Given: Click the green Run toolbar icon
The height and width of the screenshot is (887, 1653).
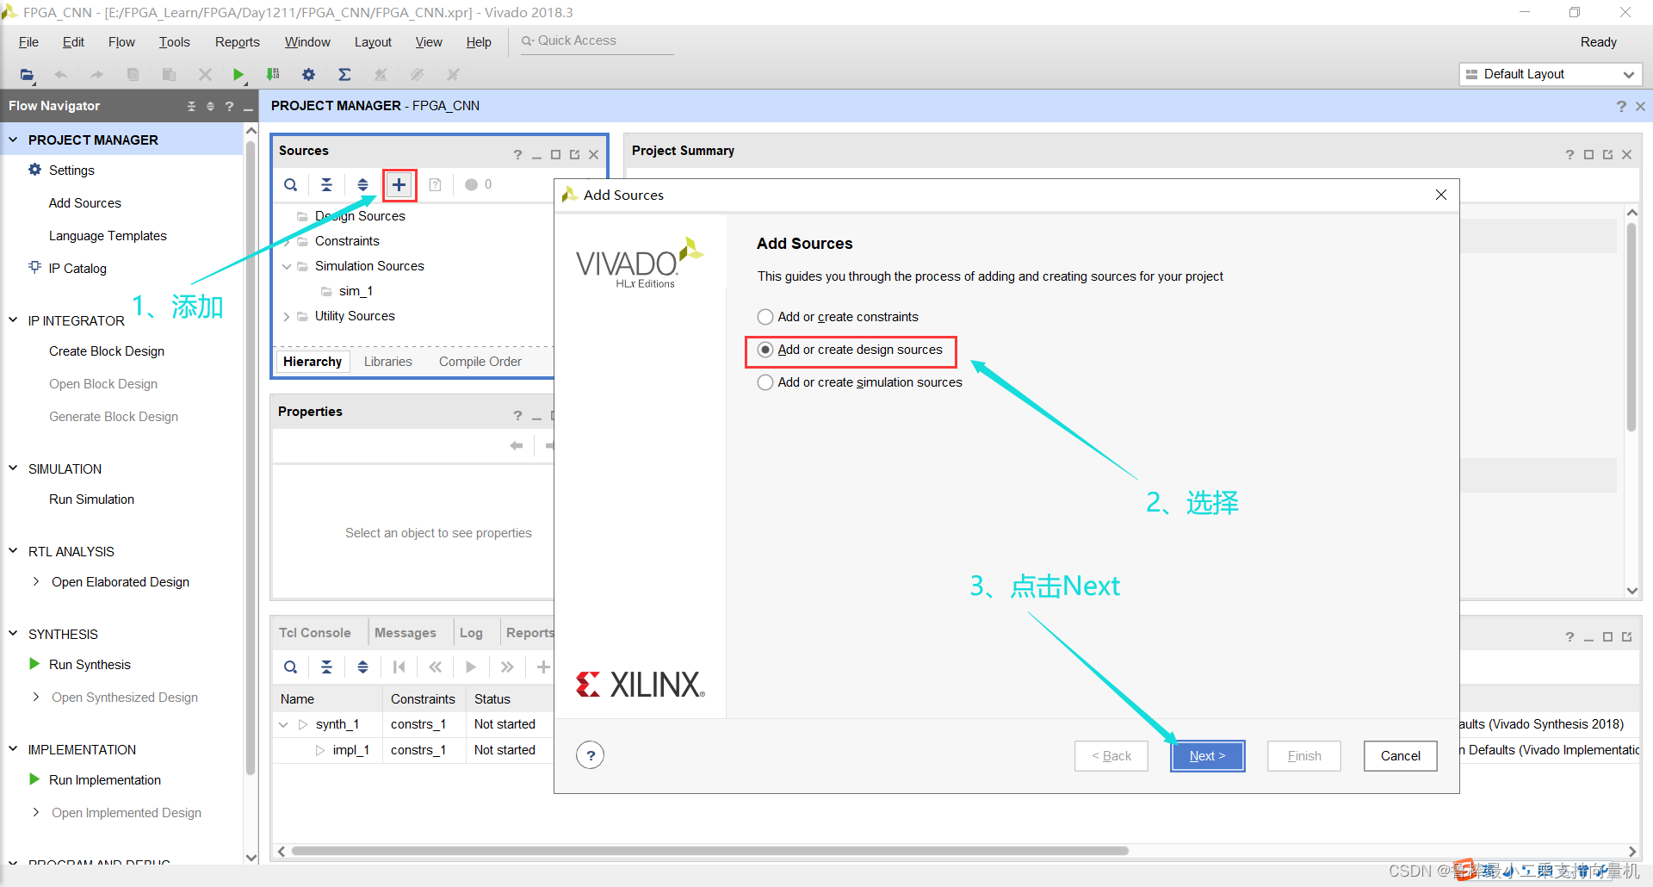Looking at the screenshot, I should click(x=238, y=75).
